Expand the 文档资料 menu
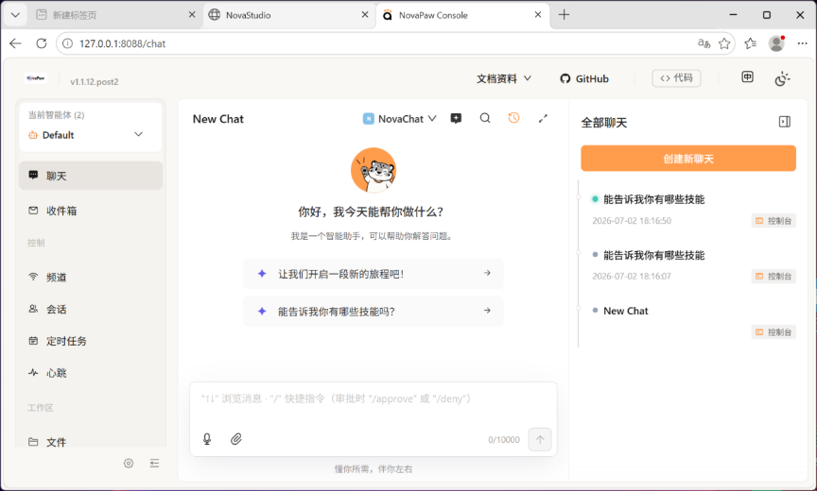 [504, 78]
